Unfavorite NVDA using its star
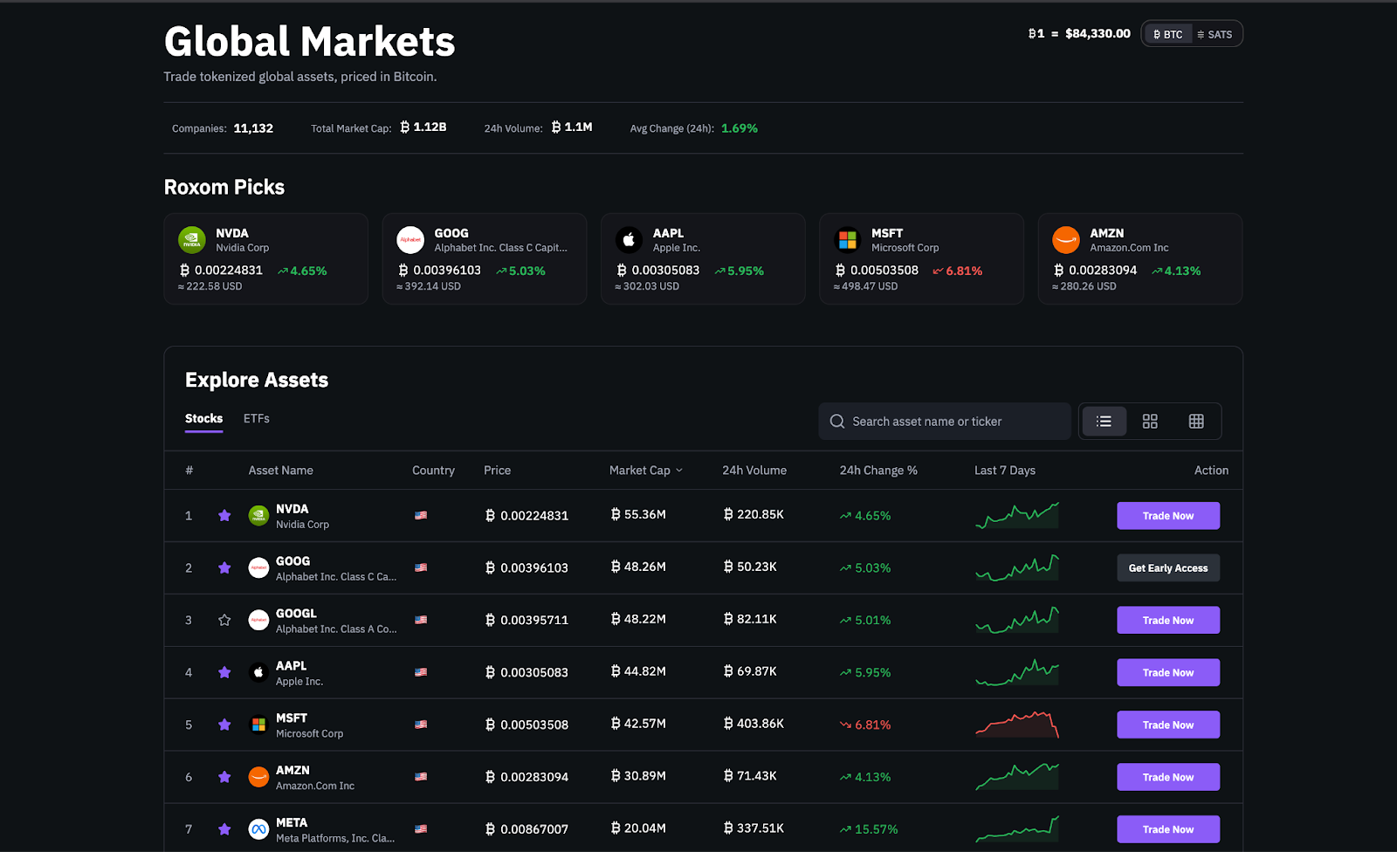 [x=224, y=516]
